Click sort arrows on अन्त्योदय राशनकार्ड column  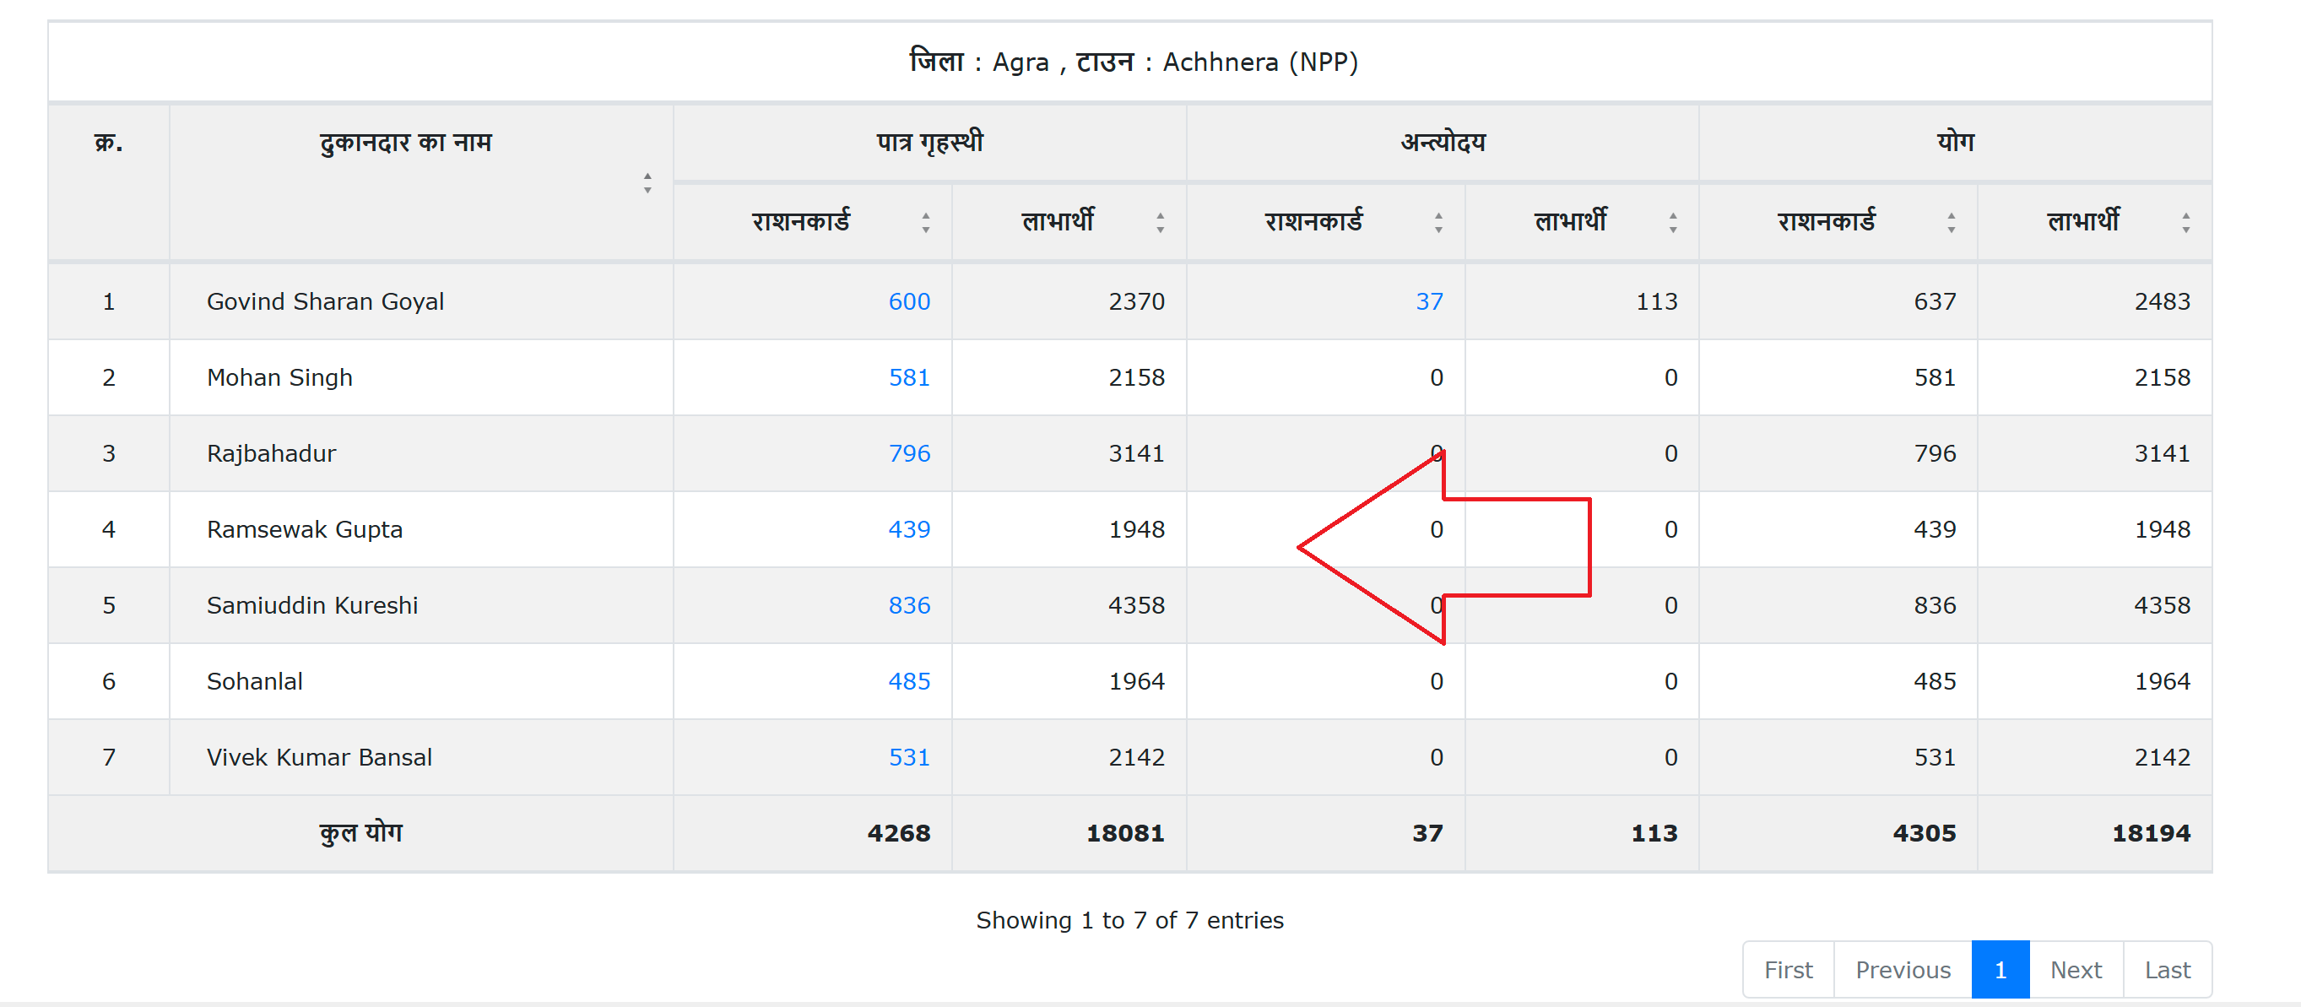tap(1438, 223)
